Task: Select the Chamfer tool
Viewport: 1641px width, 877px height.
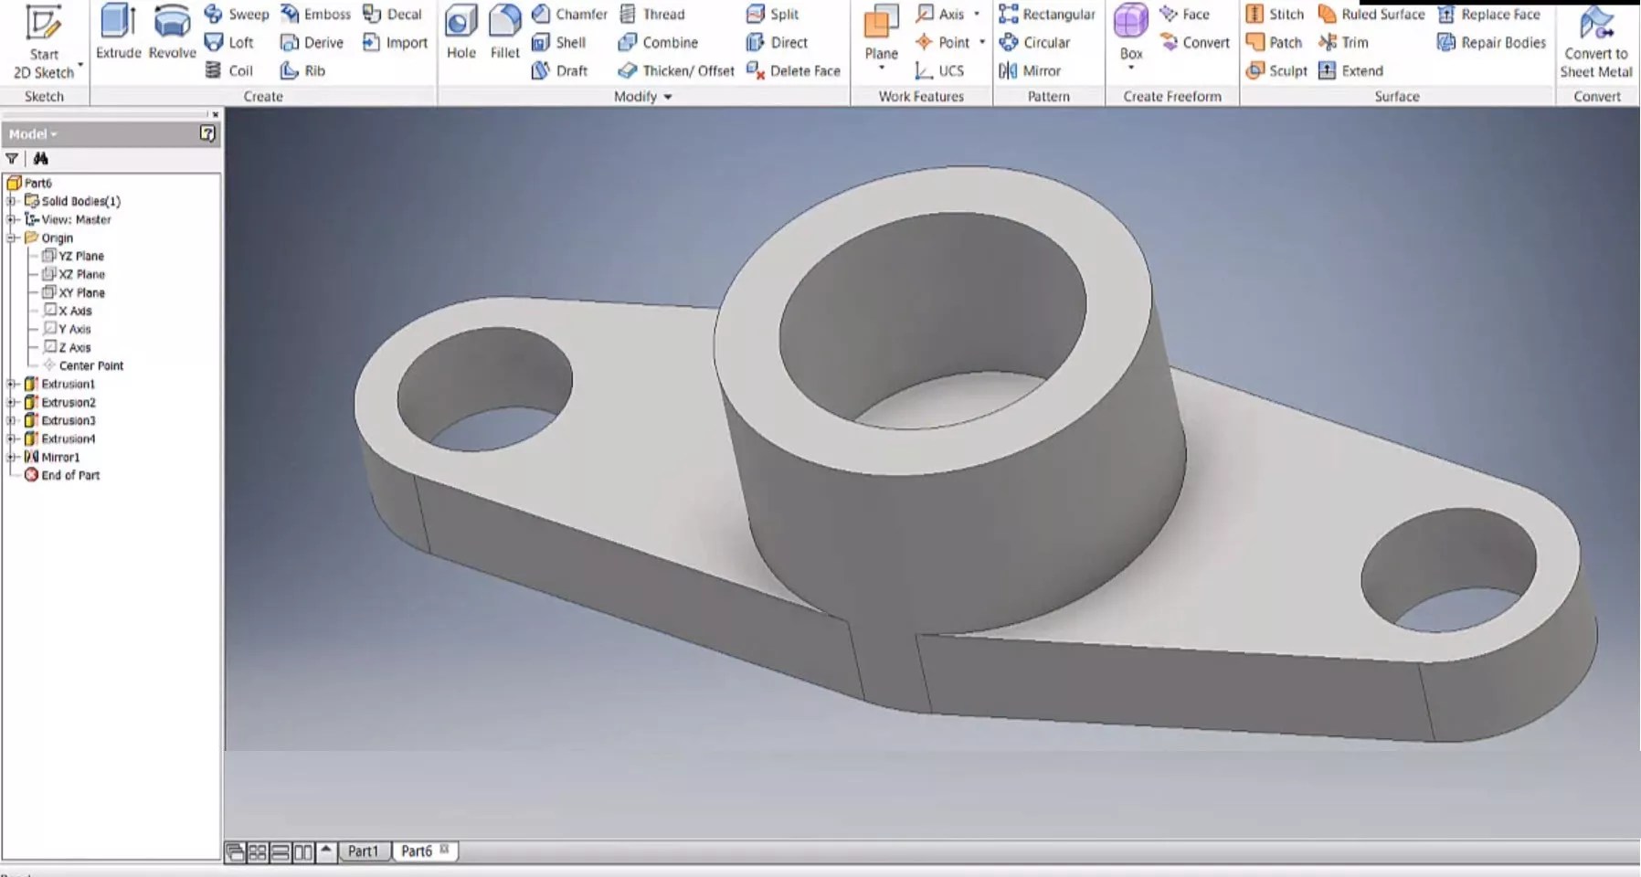Action: coord(569,15)
